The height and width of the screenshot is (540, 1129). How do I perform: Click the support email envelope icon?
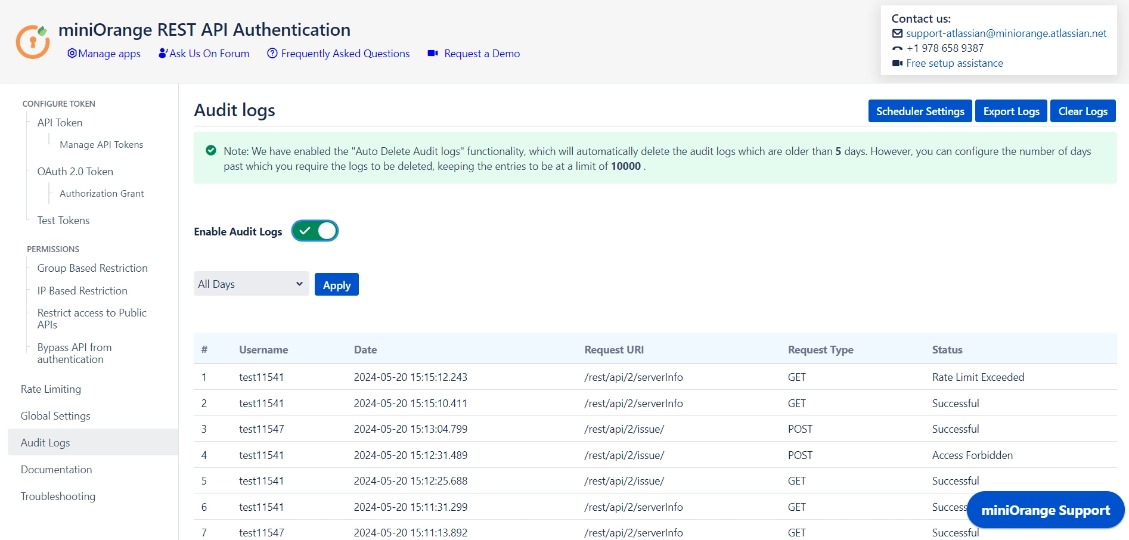897,33
